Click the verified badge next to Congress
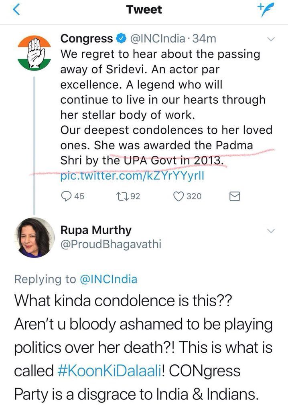The image size is (288, 410). click(121, 38)
